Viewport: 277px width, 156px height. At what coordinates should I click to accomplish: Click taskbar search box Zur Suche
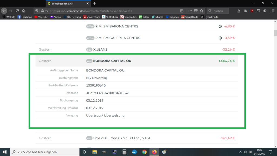pos(45,152)
